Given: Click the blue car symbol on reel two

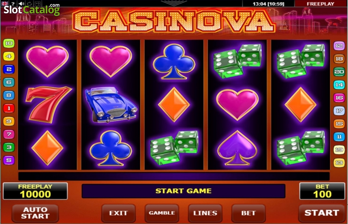Looking at the screenshot, I should tap(111, 105).
